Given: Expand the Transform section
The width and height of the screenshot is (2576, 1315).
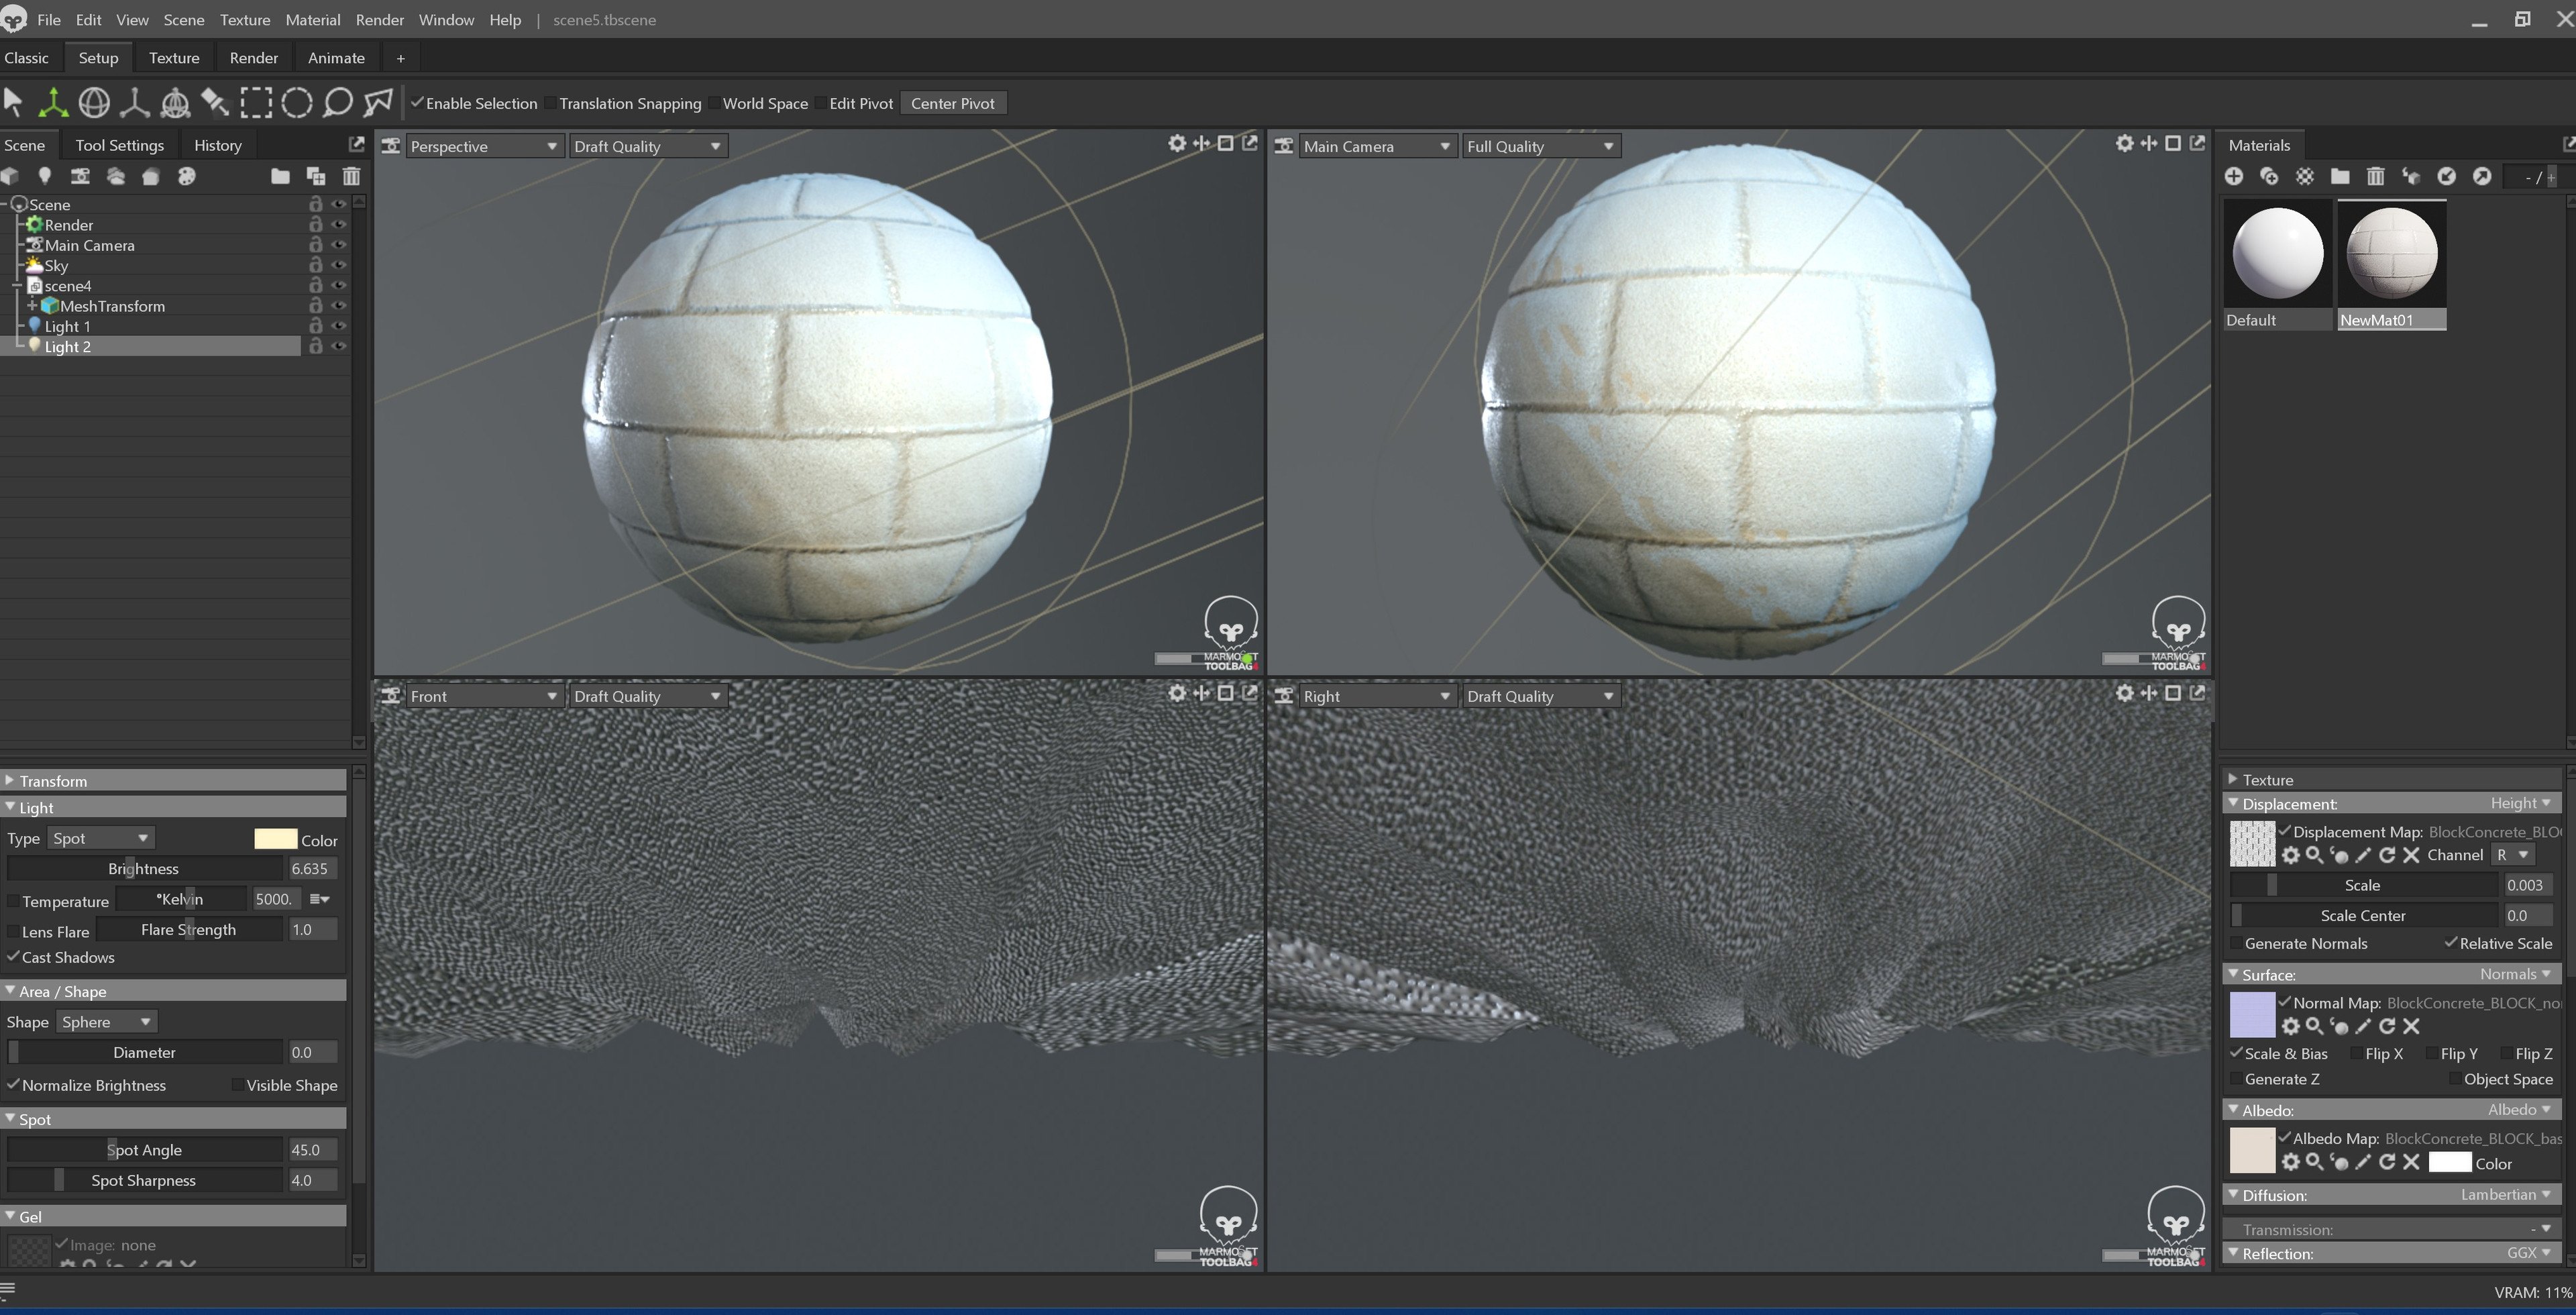Looking at the screenshot, I should pyautogui.click(x=52, y=781).
